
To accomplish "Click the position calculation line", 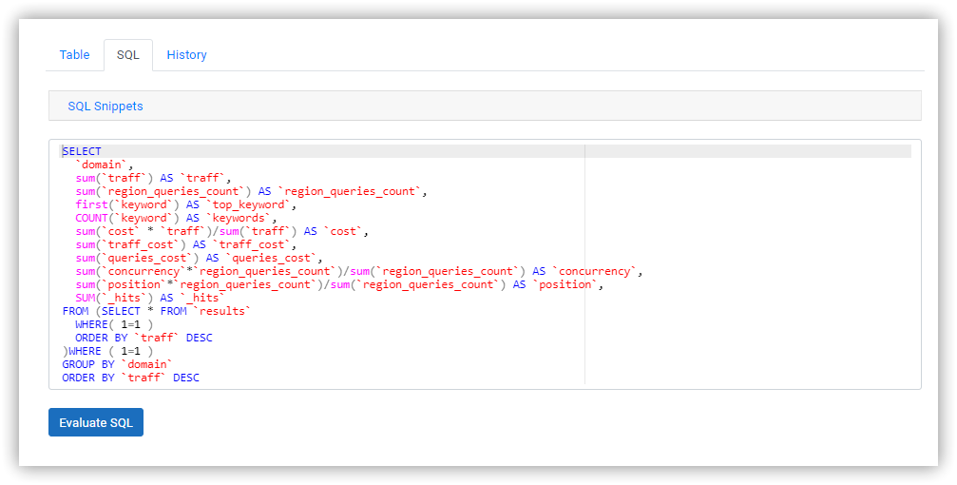I will 339,284.
